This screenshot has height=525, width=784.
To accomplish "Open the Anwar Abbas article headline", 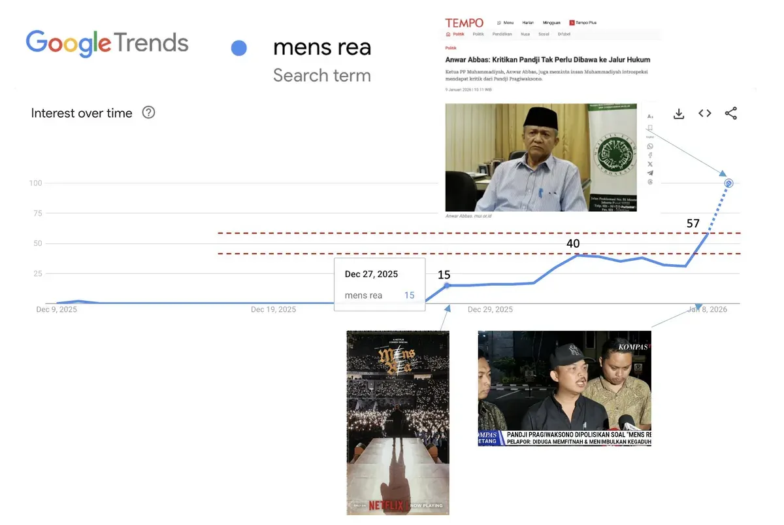I will click(547, 59).
